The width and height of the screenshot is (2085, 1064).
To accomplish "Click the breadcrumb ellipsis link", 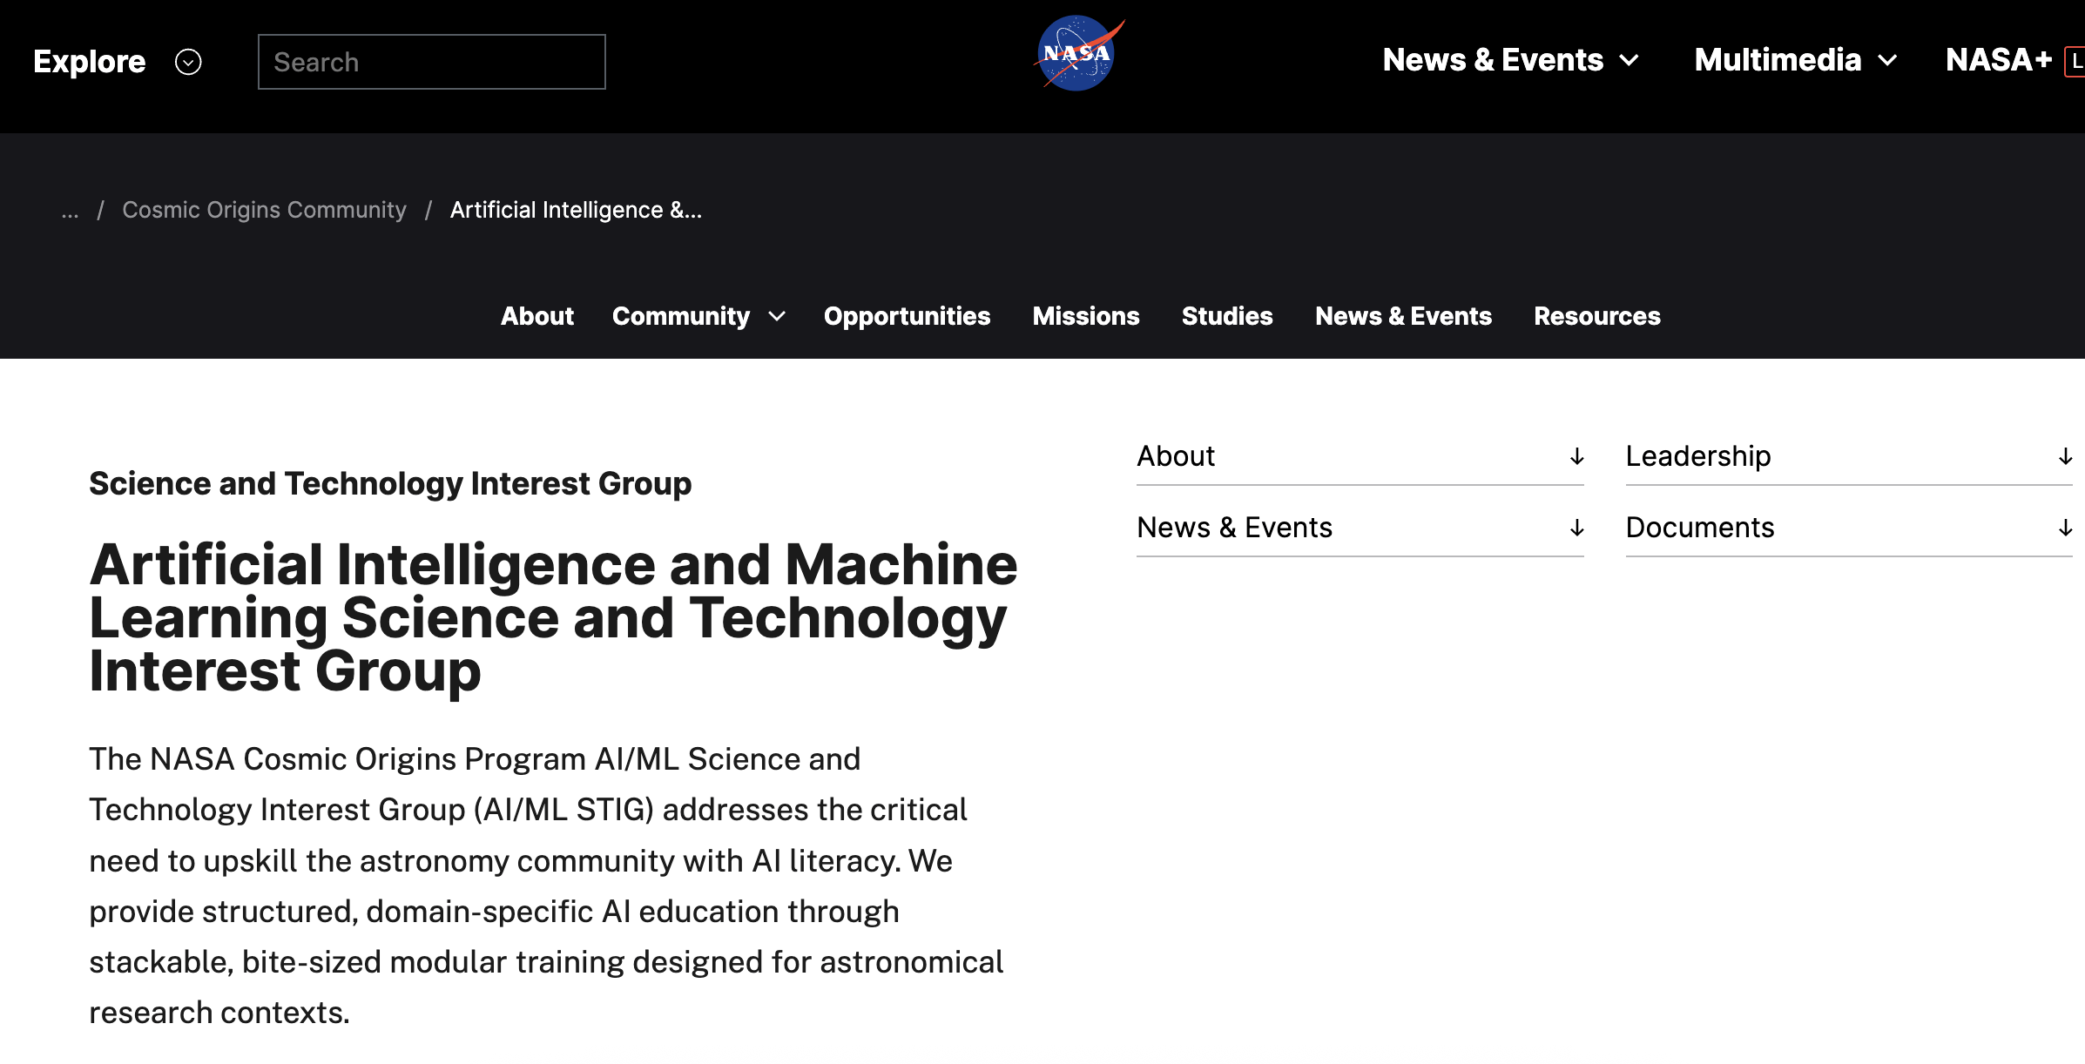I will coord(70,210).
